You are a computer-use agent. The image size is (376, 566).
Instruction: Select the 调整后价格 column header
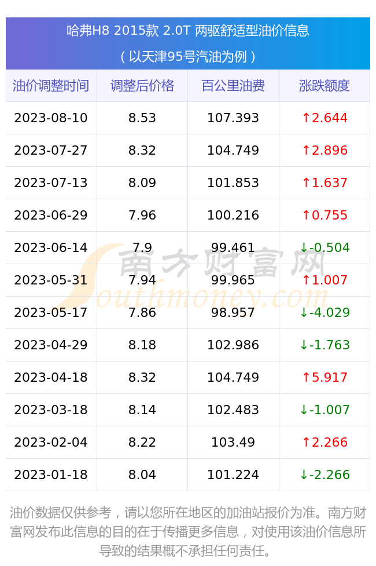[x=142, y=86]
